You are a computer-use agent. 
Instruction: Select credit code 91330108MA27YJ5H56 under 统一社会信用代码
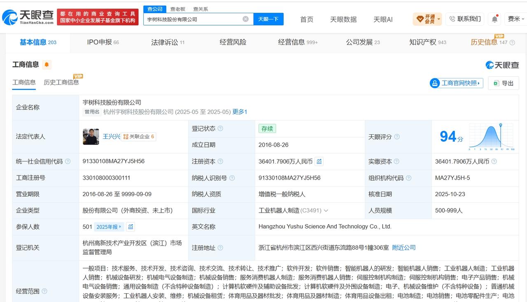pos(114,162)
